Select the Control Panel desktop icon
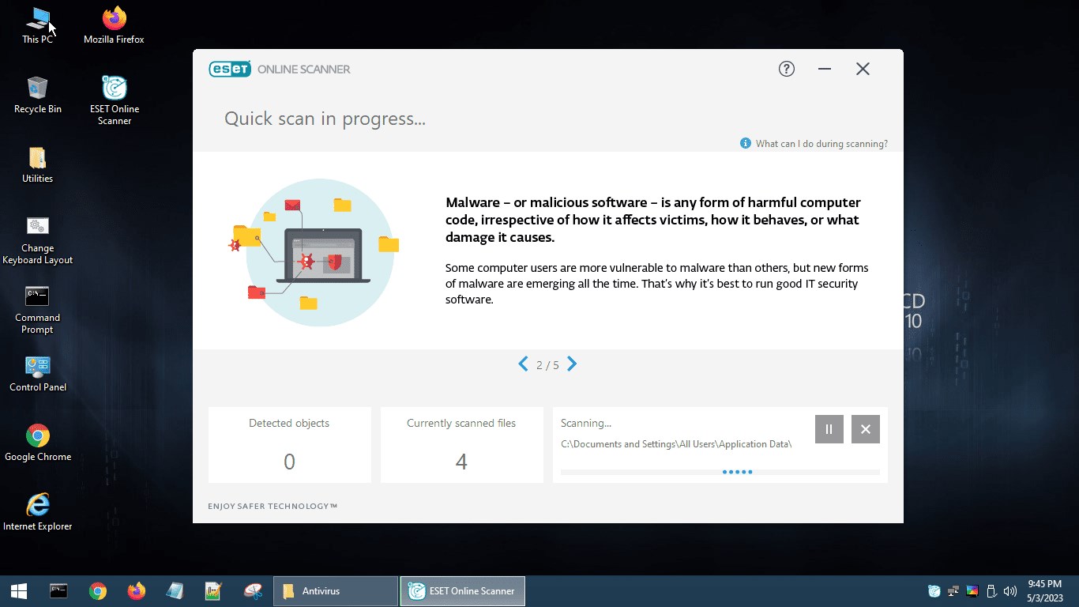 tap(37, 373)
